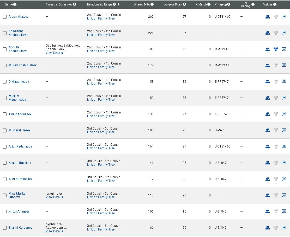290x237 pixels.
Task: Open notes icon for Arsen Musaev
Action: 284,17
